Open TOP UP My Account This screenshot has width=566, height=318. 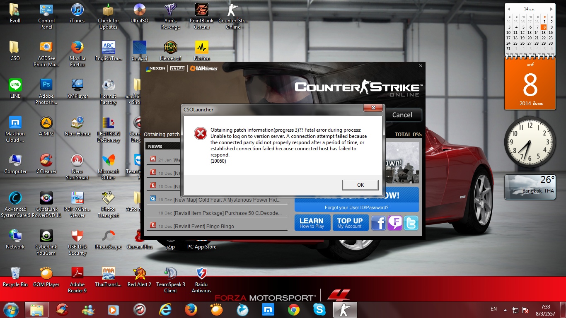350,223
